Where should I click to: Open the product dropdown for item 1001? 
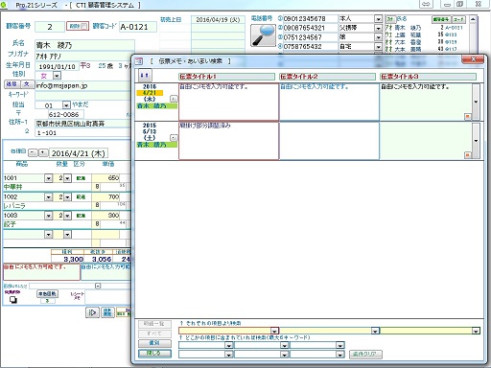point(49,178)
